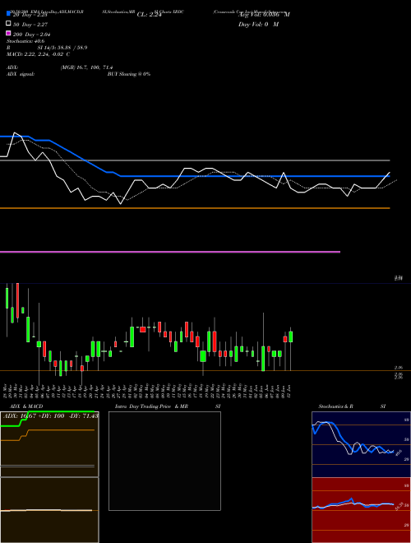Click the 'BUY Slowing @ 0%' signal text
Viewport: 411px width, 543px height.
(x=129, y=74)
